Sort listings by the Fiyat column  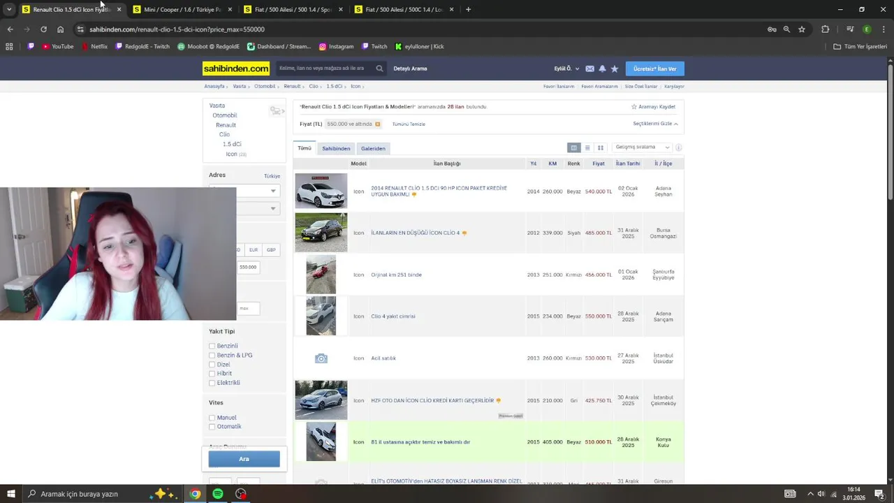tap(599, 163)
